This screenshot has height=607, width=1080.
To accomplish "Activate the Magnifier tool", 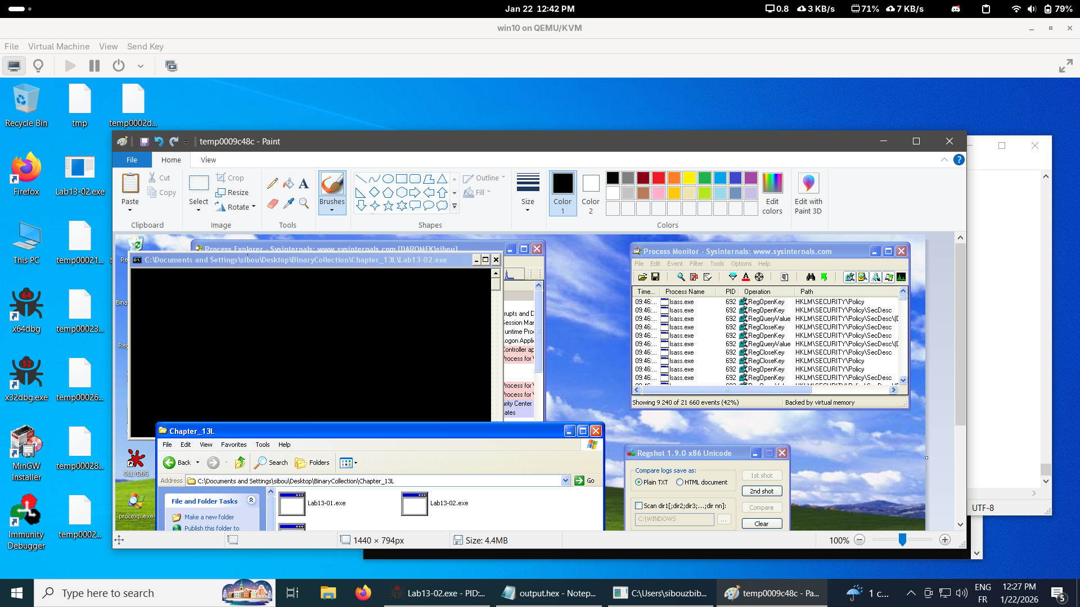I will click(304, 203).
